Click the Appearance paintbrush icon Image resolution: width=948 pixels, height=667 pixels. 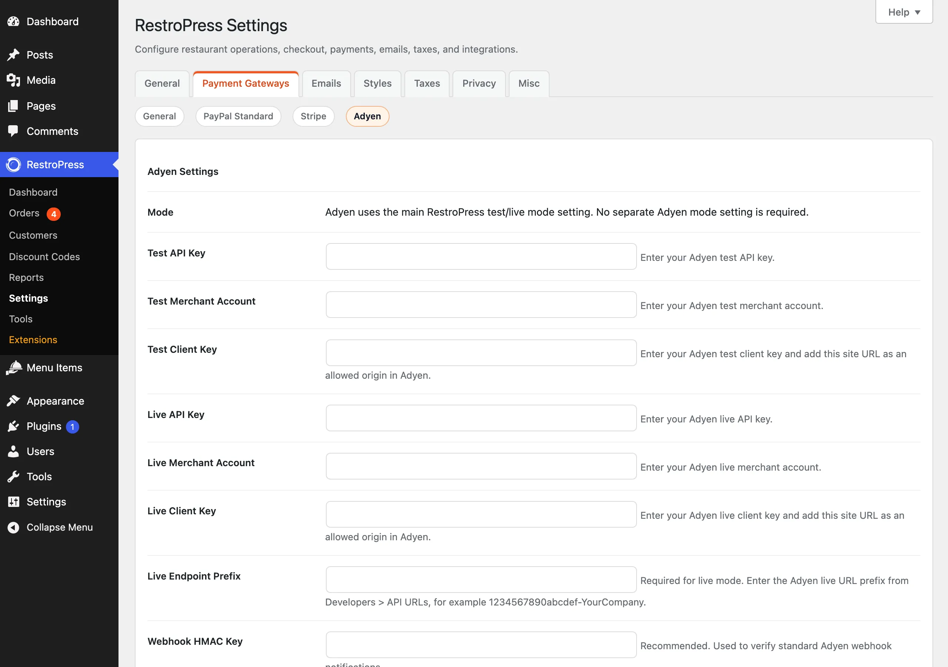13,401
